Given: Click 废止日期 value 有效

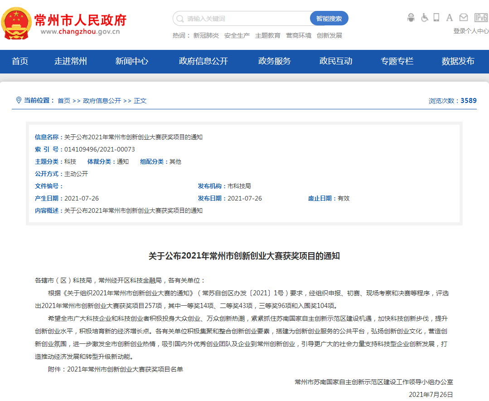Looking at the screenshot, I should click(x=344, y=199).
